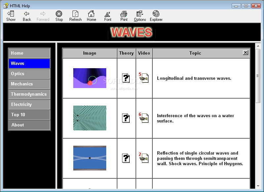The height and width of the screenshot is (192, 264).
Task: Click the Show toolbar icon
Action: pos(11,16)
